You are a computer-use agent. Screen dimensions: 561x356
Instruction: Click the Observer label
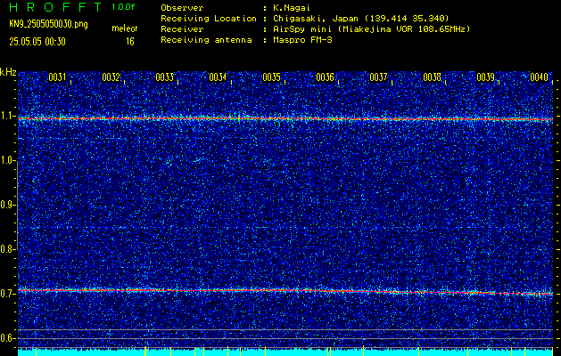[182, 8]
